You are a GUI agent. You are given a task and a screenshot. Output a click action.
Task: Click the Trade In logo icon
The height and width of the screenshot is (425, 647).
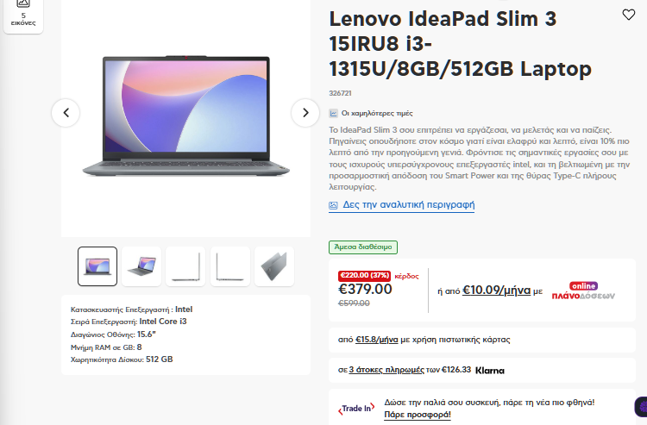click(356, 408)
